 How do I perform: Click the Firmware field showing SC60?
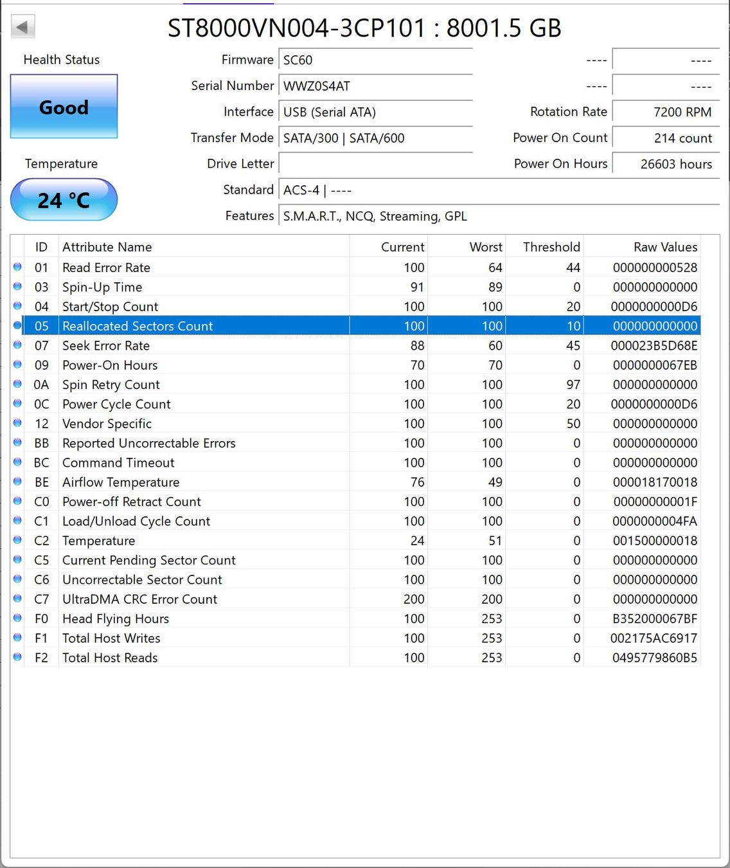coord(376,60)
